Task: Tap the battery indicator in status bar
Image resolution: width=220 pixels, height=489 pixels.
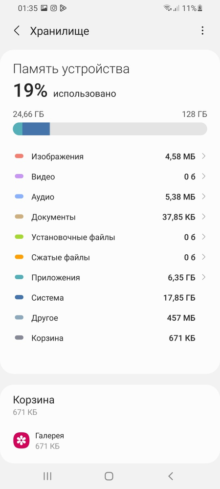Action: click(200, 8)
